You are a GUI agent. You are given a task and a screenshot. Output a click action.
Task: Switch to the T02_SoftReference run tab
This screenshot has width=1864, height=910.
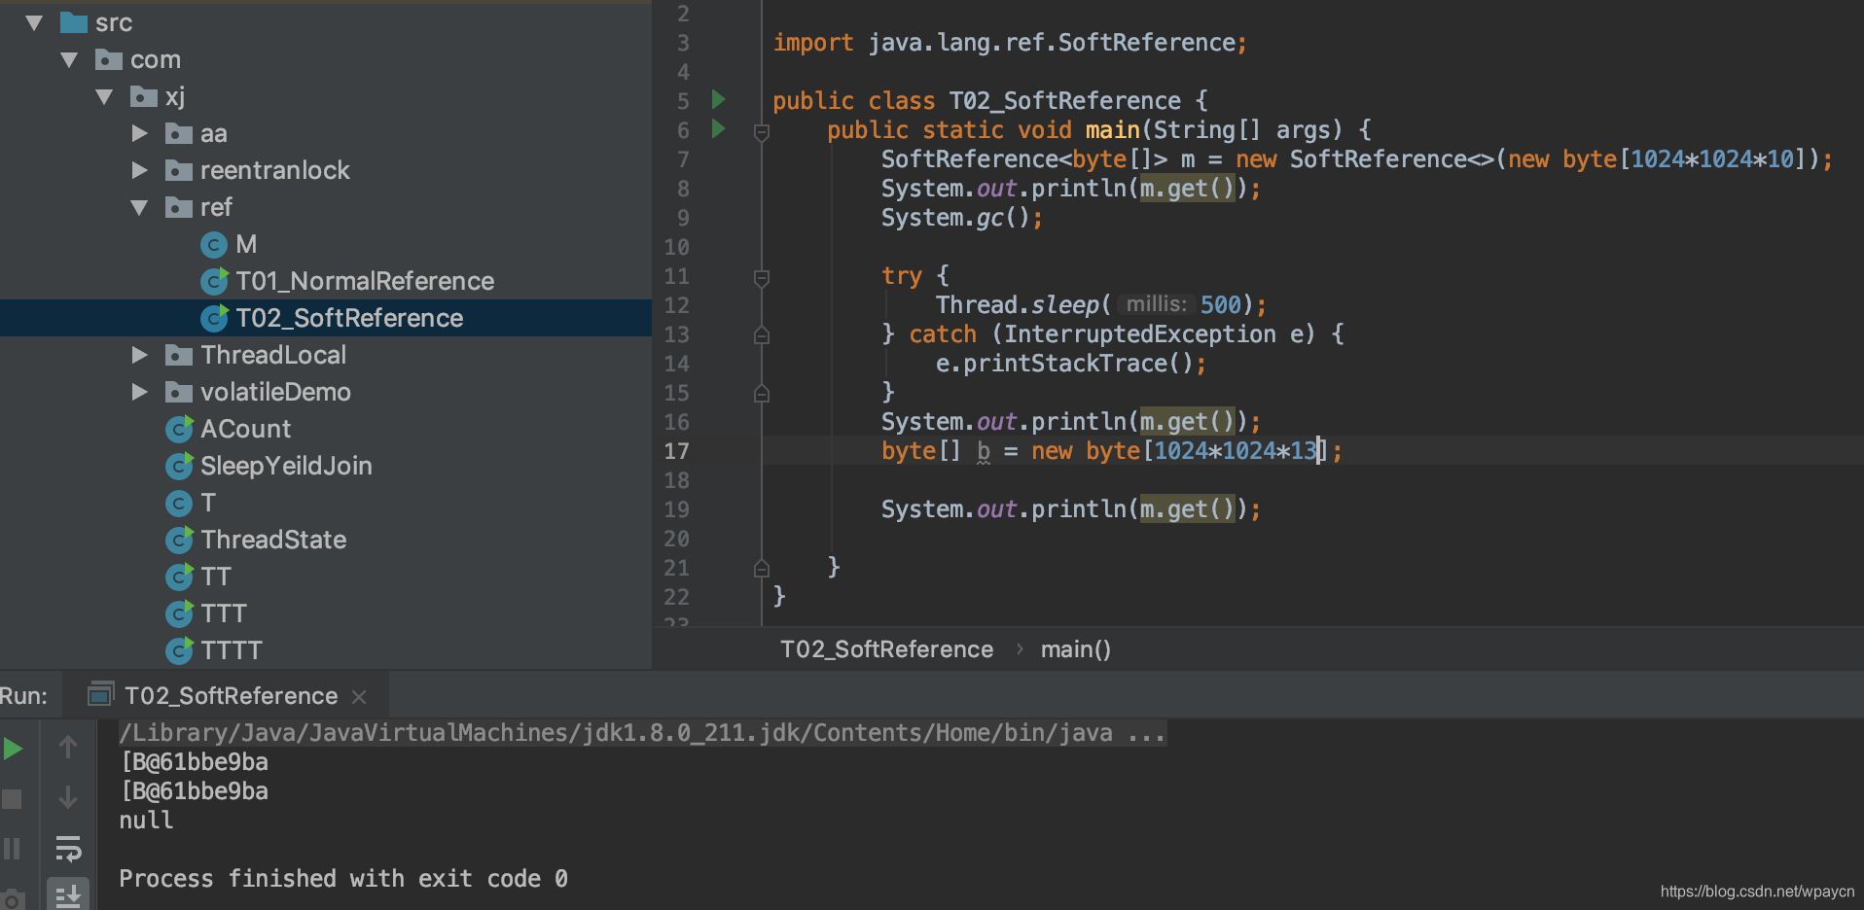[231, 696]
